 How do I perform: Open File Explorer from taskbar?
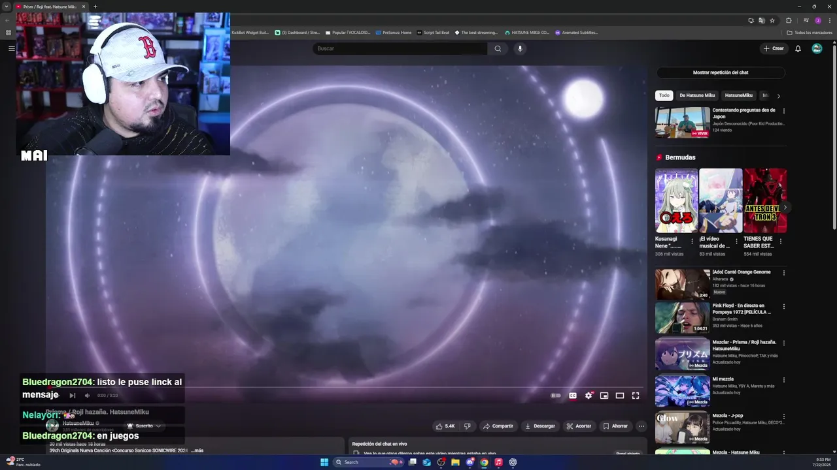coord(455,462)
